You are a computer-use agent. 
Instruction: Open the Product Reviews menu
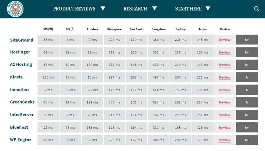74,9
